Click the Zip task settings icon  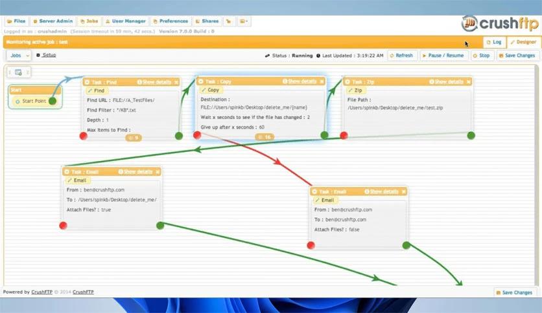click(348, 82)
